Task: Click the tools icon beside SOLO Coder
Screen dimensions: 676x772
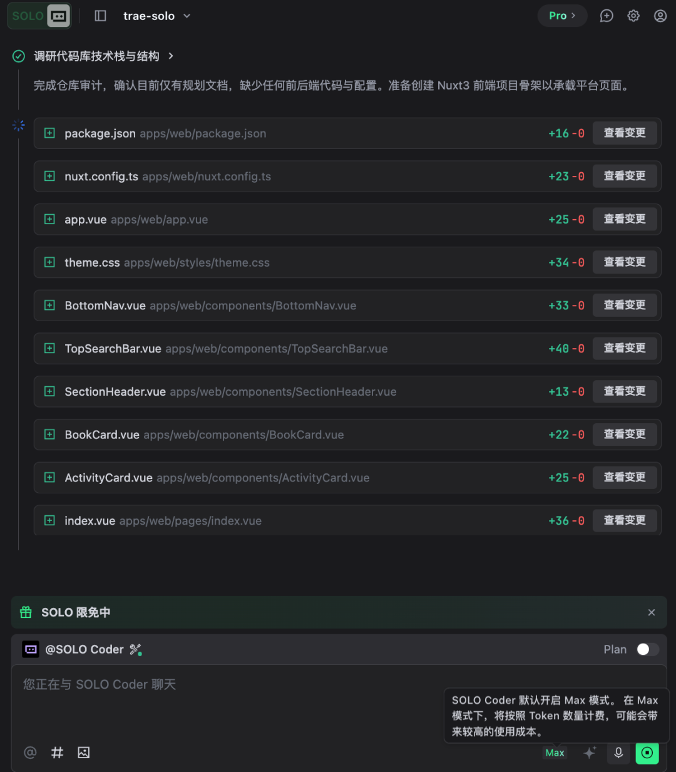Action: 135,649
